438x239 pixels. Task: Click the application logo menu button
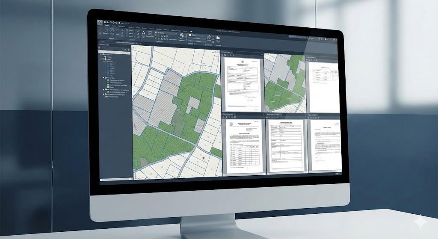pos(99,23)
